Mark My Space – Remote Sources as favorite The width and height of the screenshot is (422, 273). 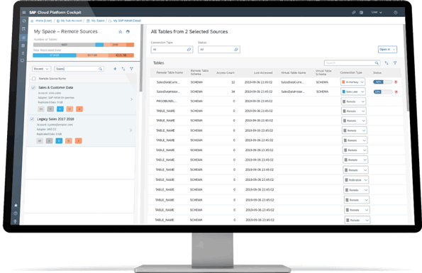tap(121, 32)
